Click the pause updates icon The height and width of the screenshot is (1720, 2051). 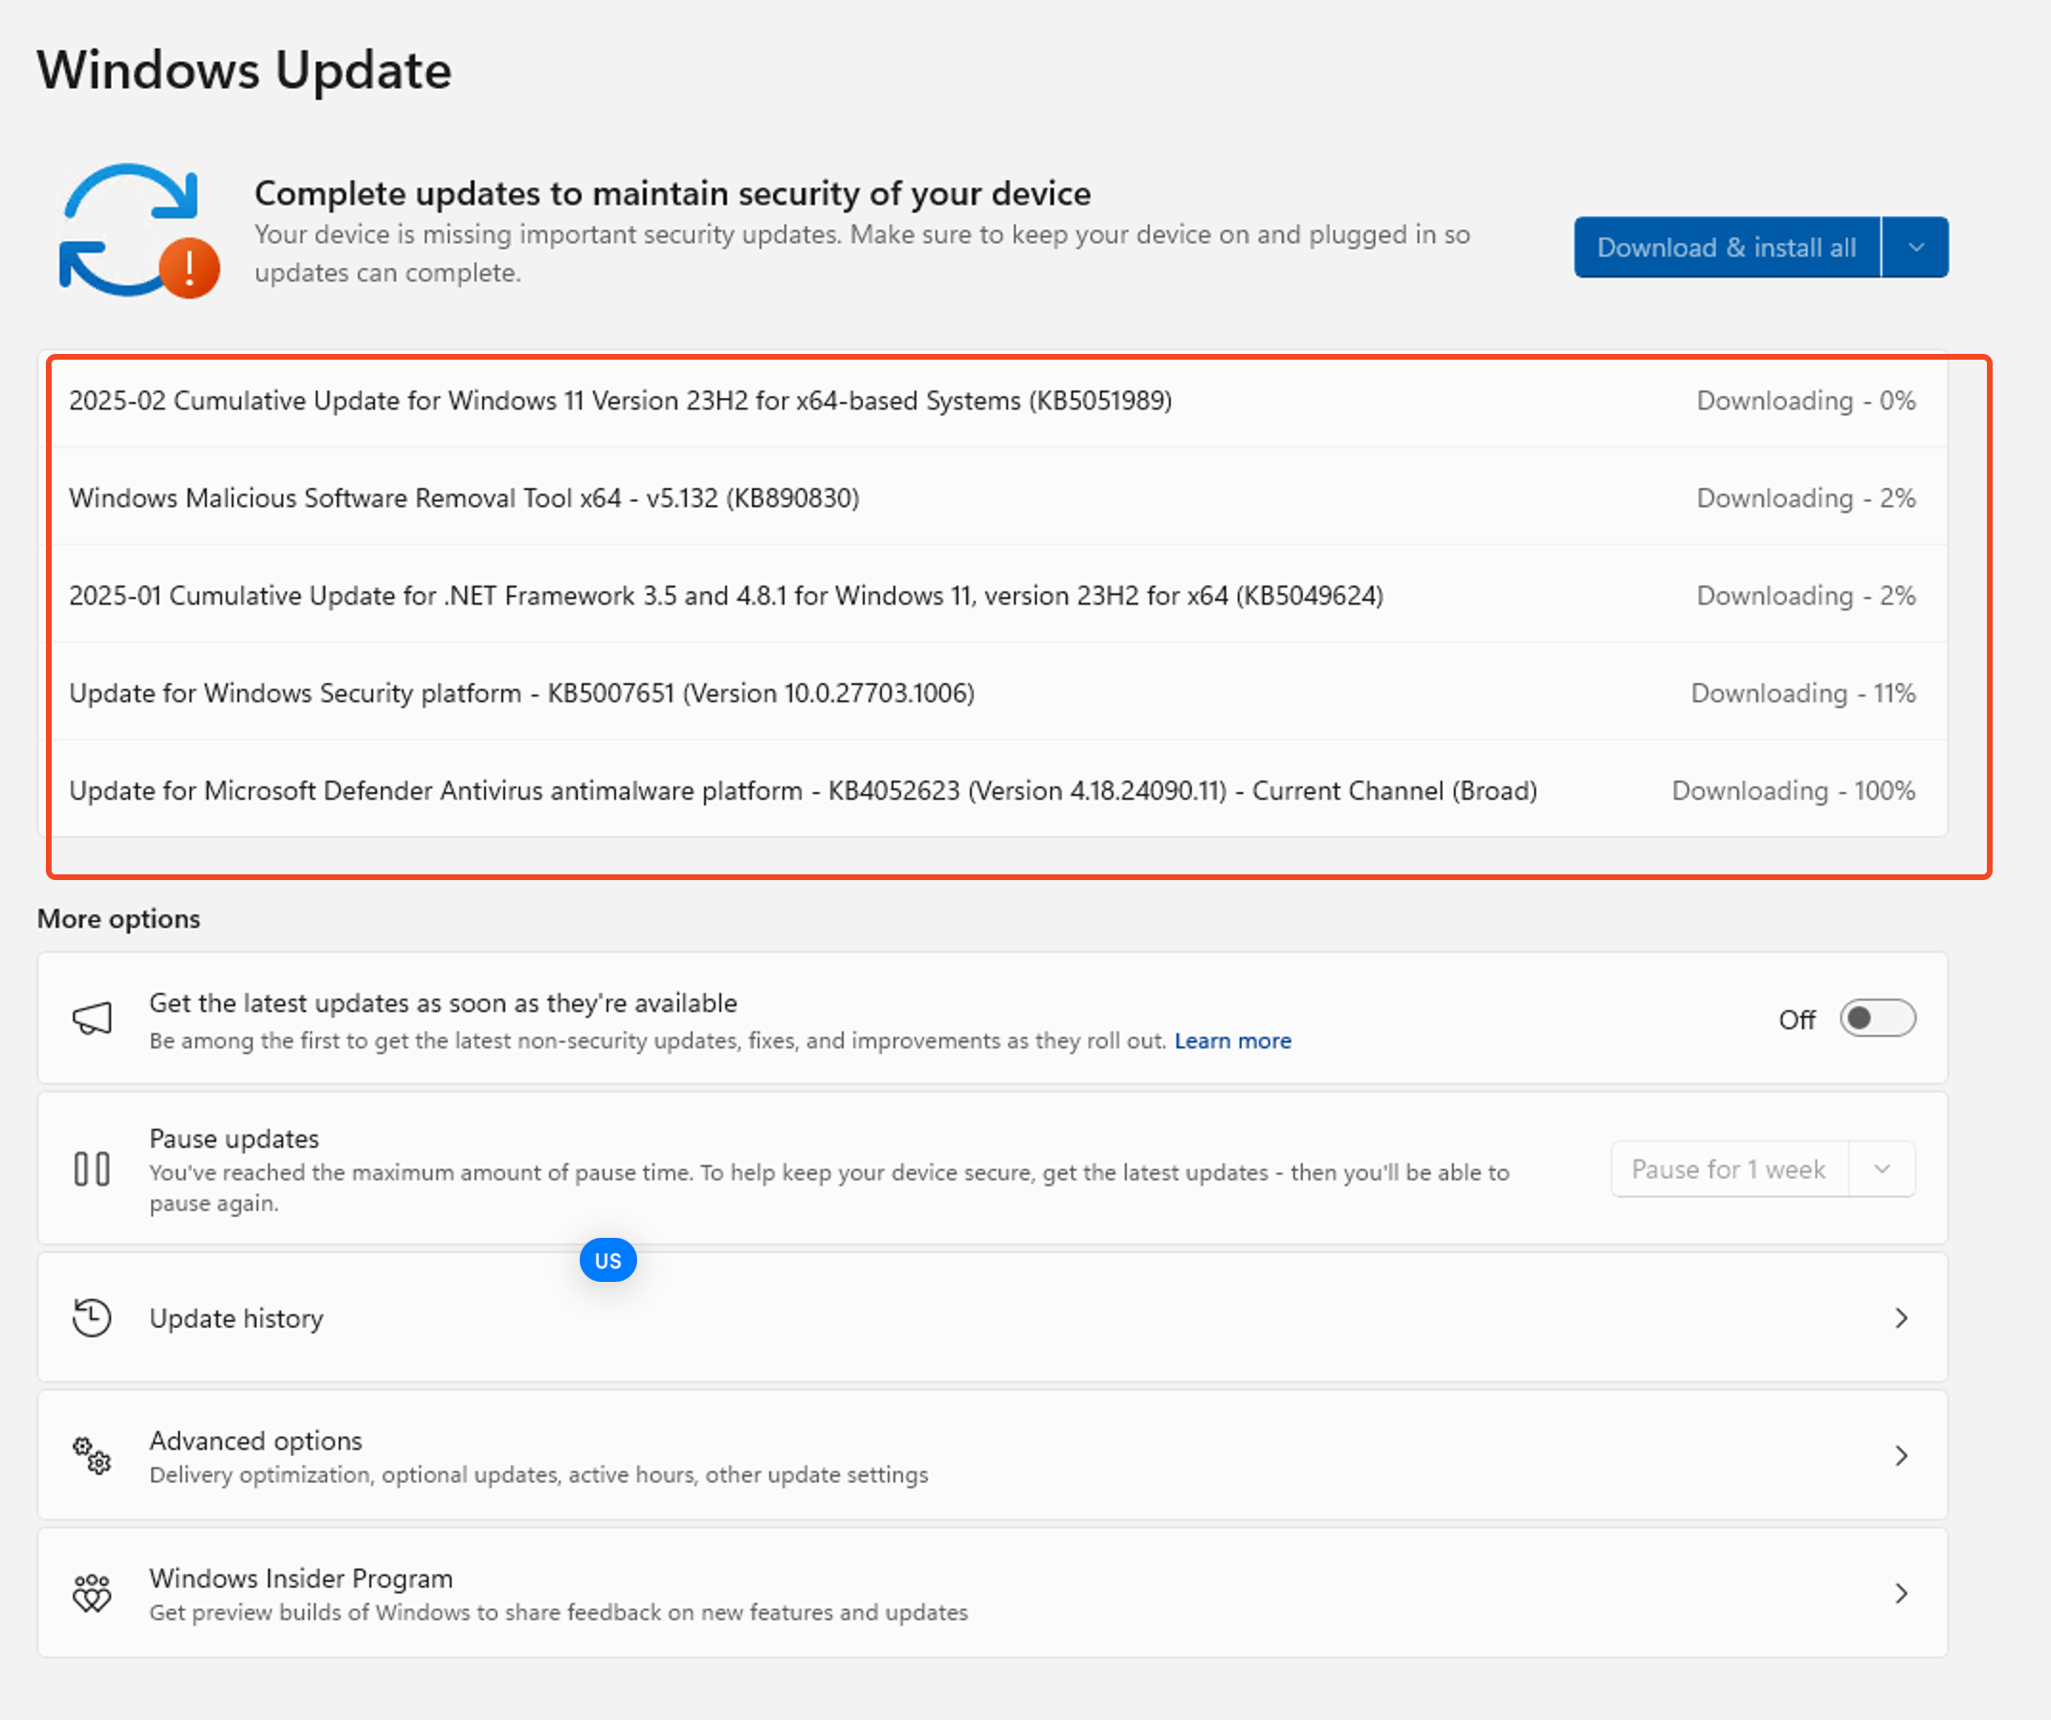pos(93,1168)
